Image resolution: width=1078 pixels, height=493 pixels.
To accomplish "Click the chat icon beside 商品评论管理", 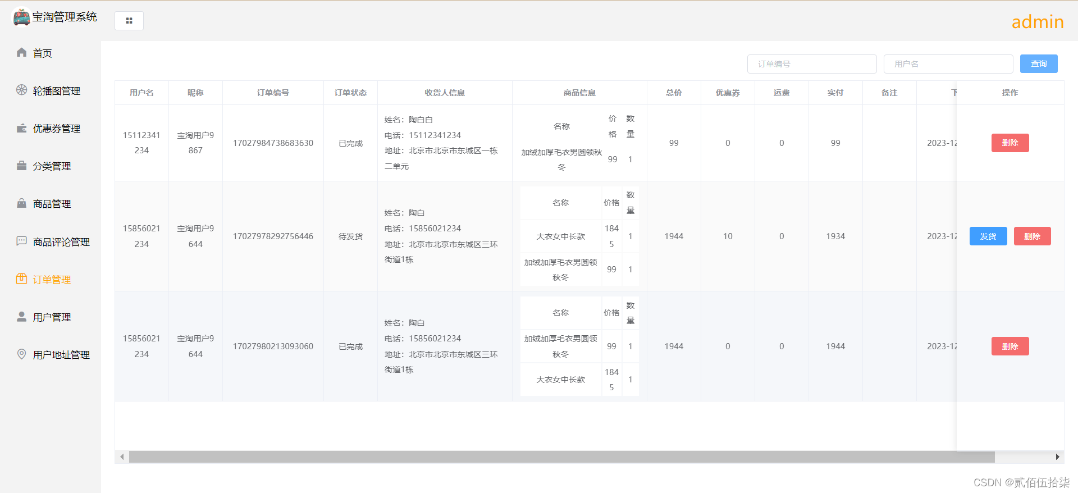I will [x=21, y=241].
